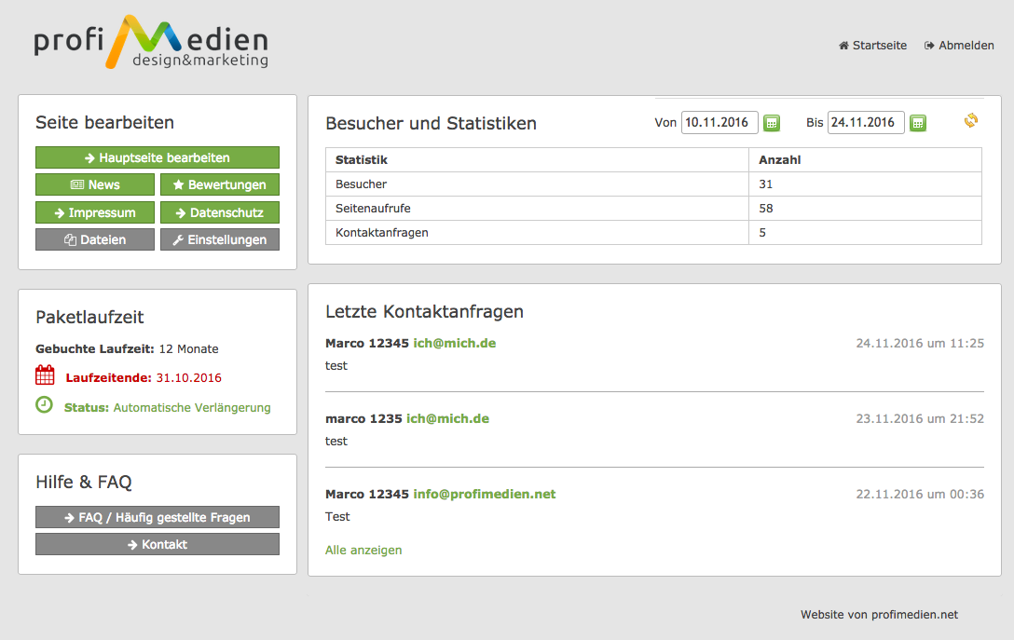
Task: Click into the Von date field
Action: point(719,123)
